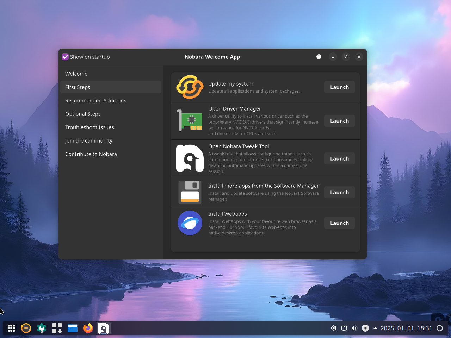Click the circle show desktop button
451x338 pixels.
click(x=440, y=328)
